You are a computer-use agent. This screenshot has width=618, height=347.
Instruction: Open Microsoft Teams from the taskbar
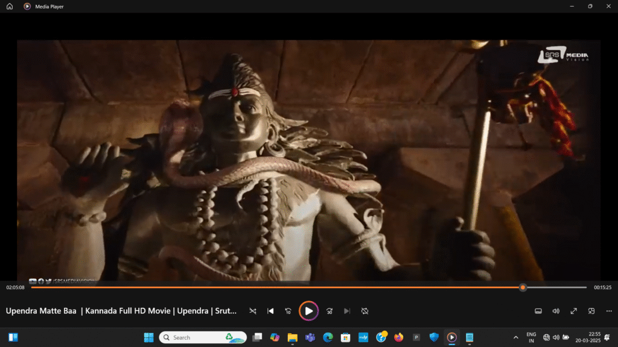point(310,337)
